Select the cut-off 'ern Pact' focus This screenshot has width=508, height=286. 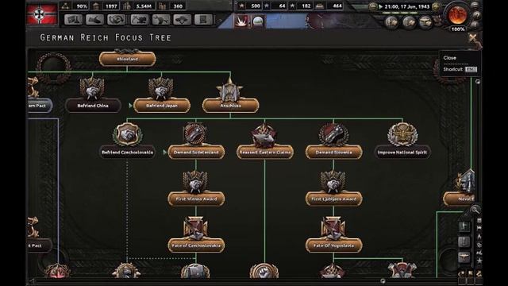[40, 106]
